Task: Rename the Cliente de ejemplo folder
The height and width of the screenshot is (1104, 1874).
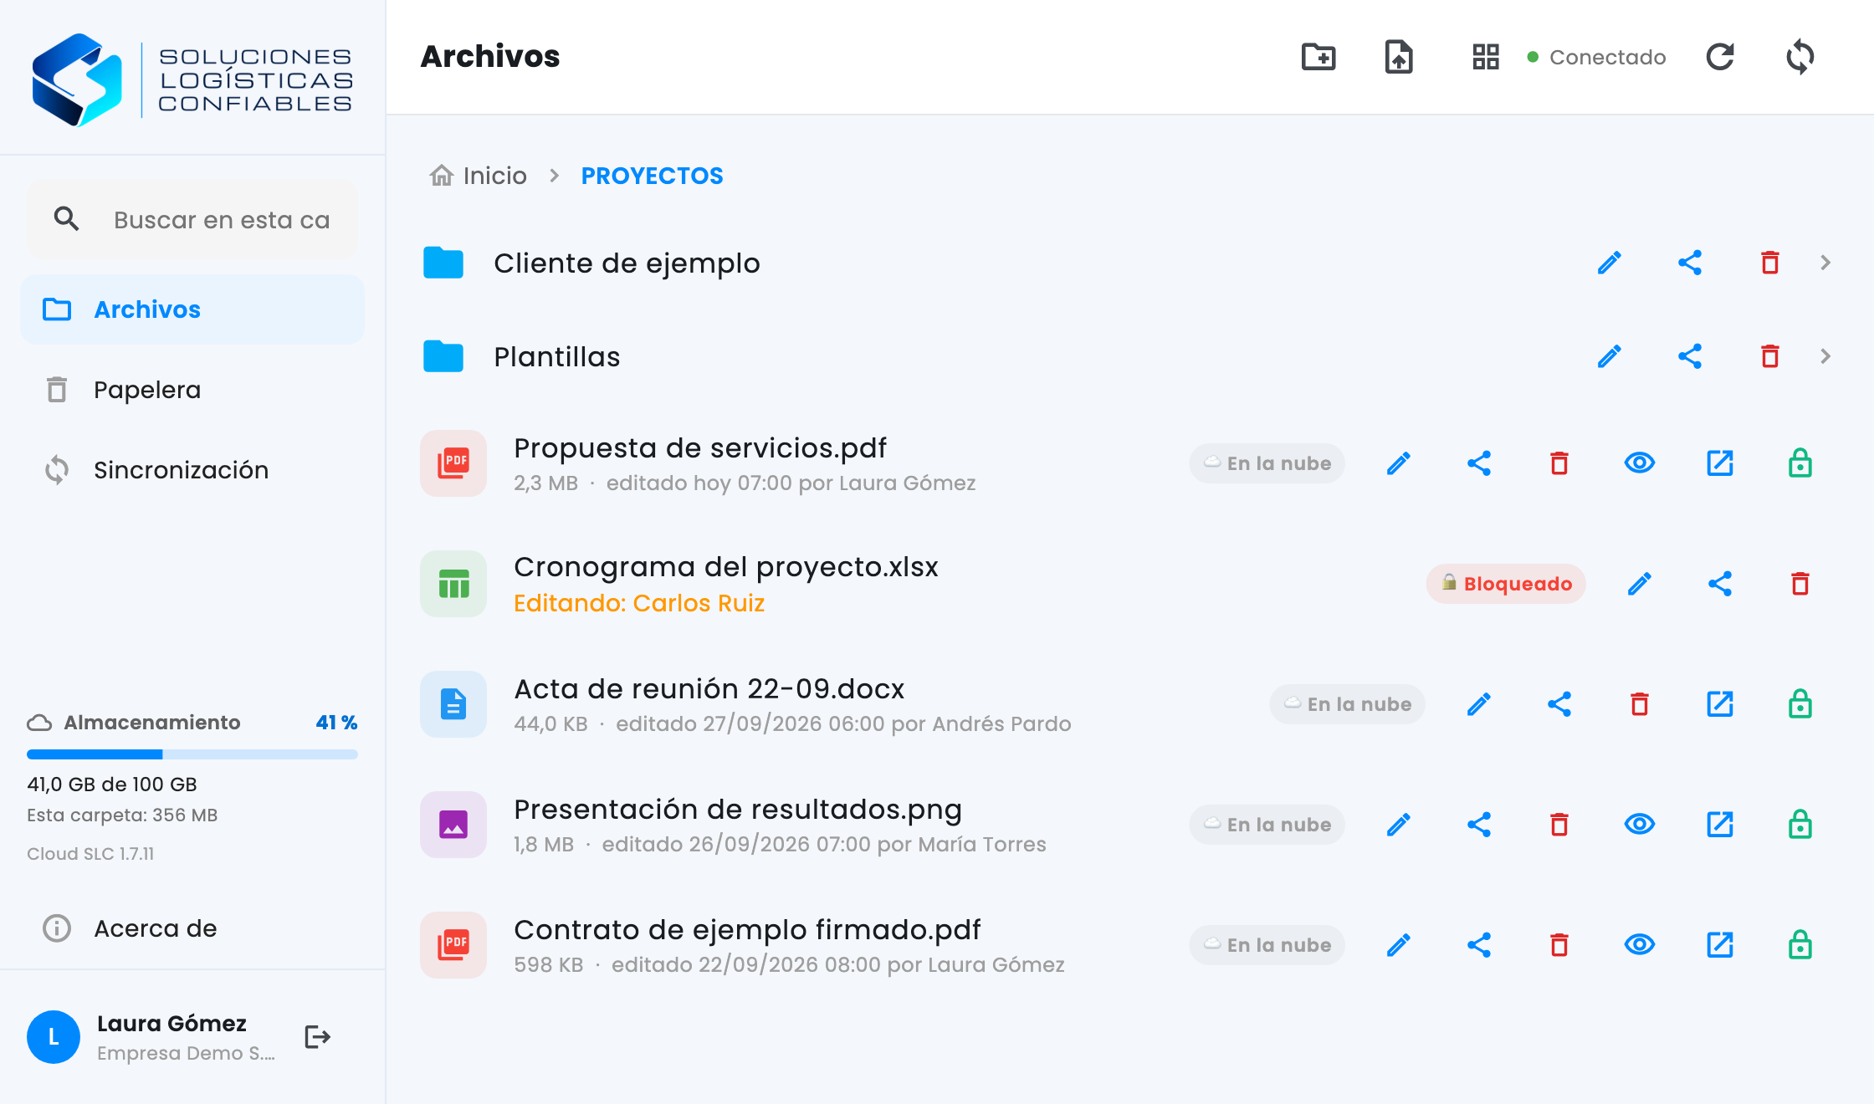Action: (1610, 263)
